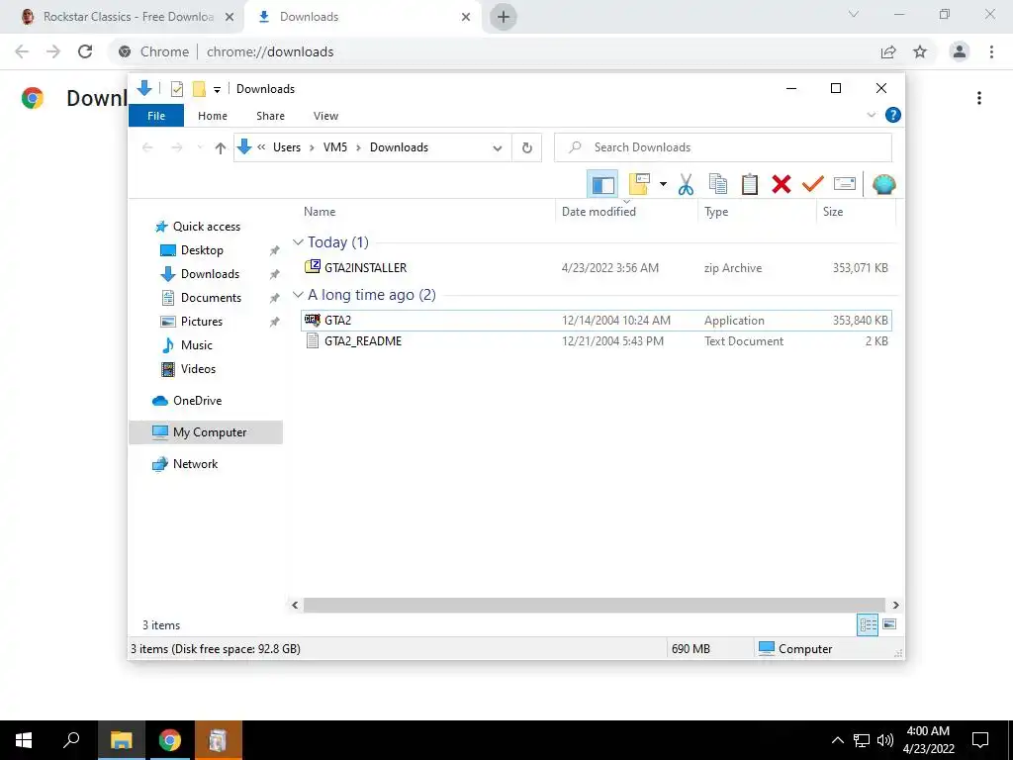Click the Properties checkmark icon in title bar
The width and height of the screenshot is (1013, 760).
tap(176, 89)
